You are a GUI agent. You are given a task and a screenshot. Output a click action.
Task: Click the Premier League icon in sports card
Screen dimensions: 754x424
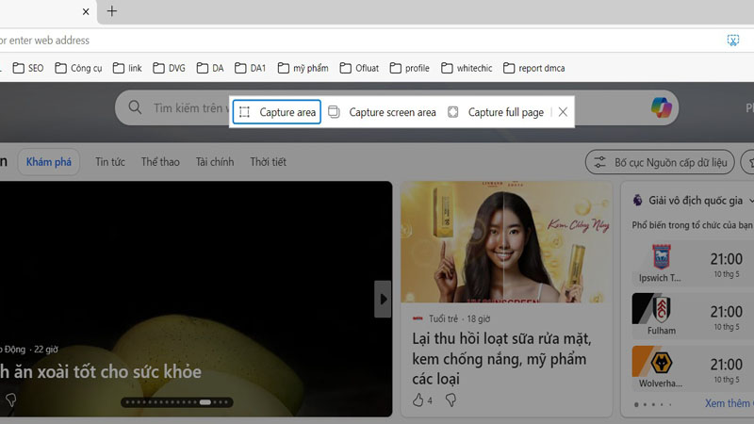click(638, 201)
